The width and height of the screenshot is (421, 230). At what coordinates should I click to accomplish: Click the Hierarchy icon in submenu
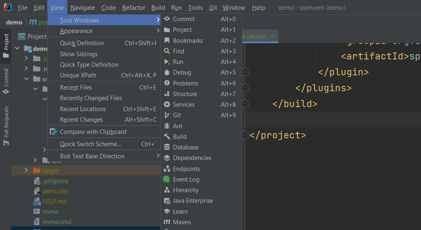[167, 190]
